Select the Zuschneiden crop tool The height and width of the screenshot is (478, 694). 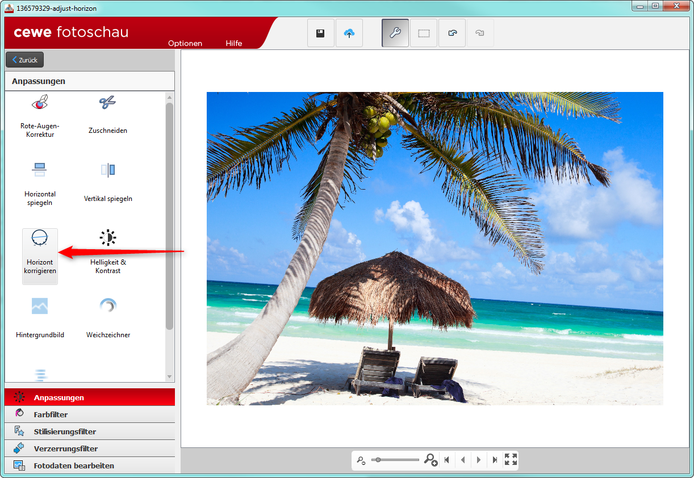[107, 115]
